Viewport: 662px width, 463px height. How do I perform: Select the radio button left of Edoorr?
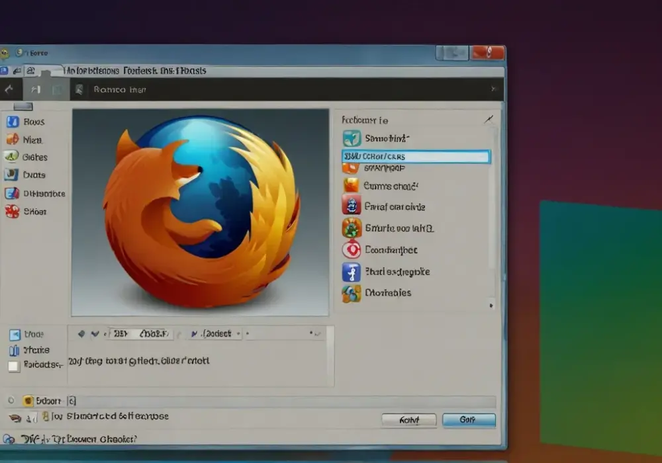(11, 400)
